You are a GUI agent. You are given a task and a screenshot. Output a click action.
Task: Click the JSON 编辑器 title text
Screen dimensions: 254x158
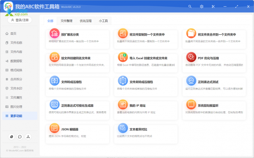tap(70, 129)
